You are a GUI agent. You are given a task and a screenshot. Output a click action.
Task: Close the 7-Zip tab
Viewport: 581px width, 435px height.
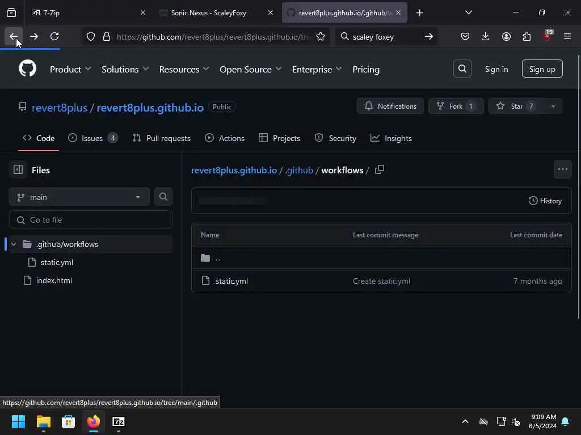(142, 12)
